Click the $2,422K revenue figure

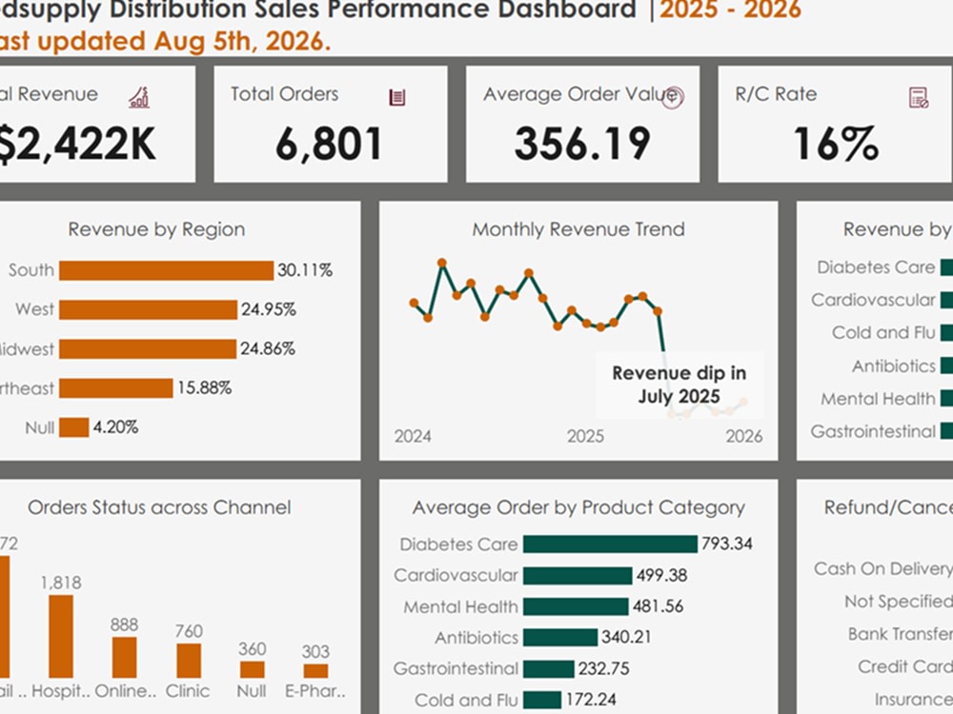coord(76,145)
